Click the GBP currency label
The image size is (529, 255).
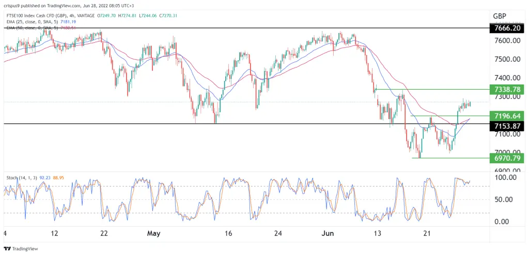pyautogui.click(x=500, y=16)
